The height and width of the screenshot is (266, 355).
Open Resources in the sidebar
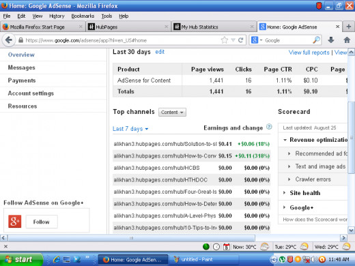[23, 106]
